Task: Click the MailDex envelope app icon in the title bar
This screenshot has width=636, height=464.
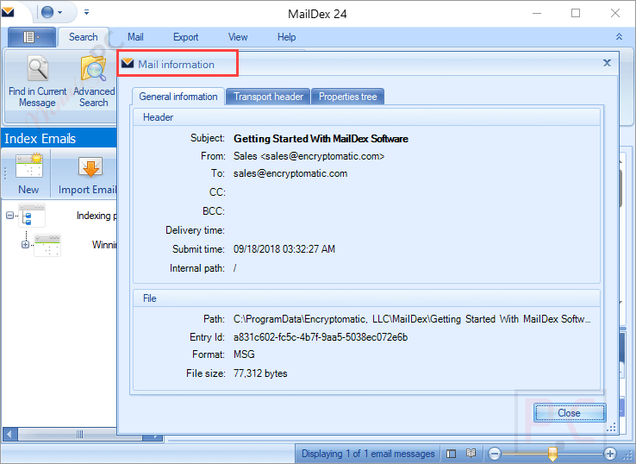Action: [8, 12]
